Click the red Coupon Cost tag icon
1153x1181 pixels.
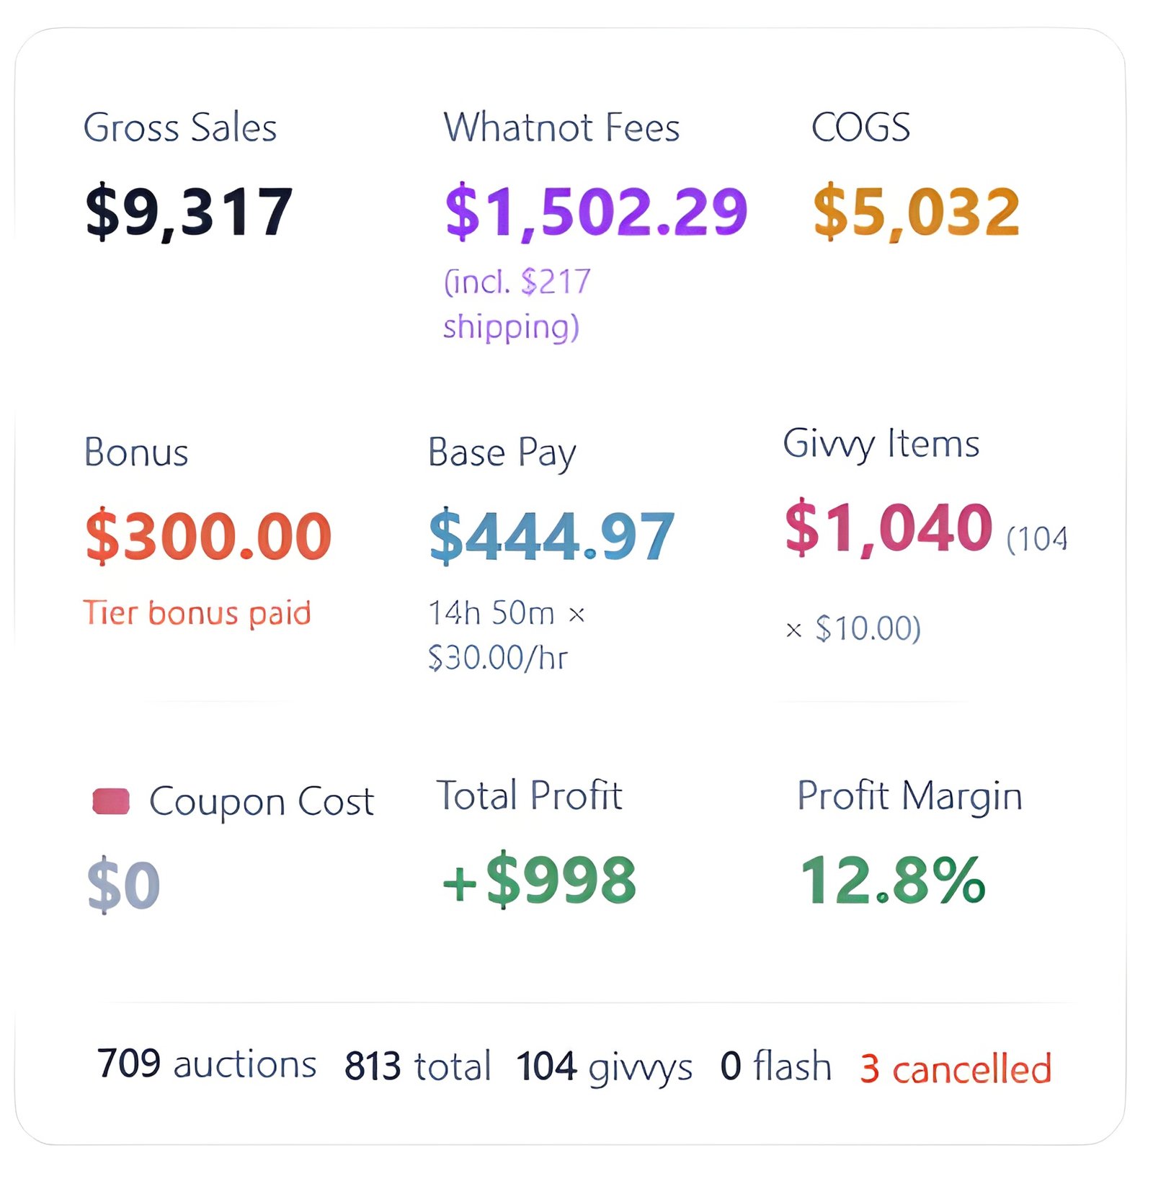pos(111,801)
